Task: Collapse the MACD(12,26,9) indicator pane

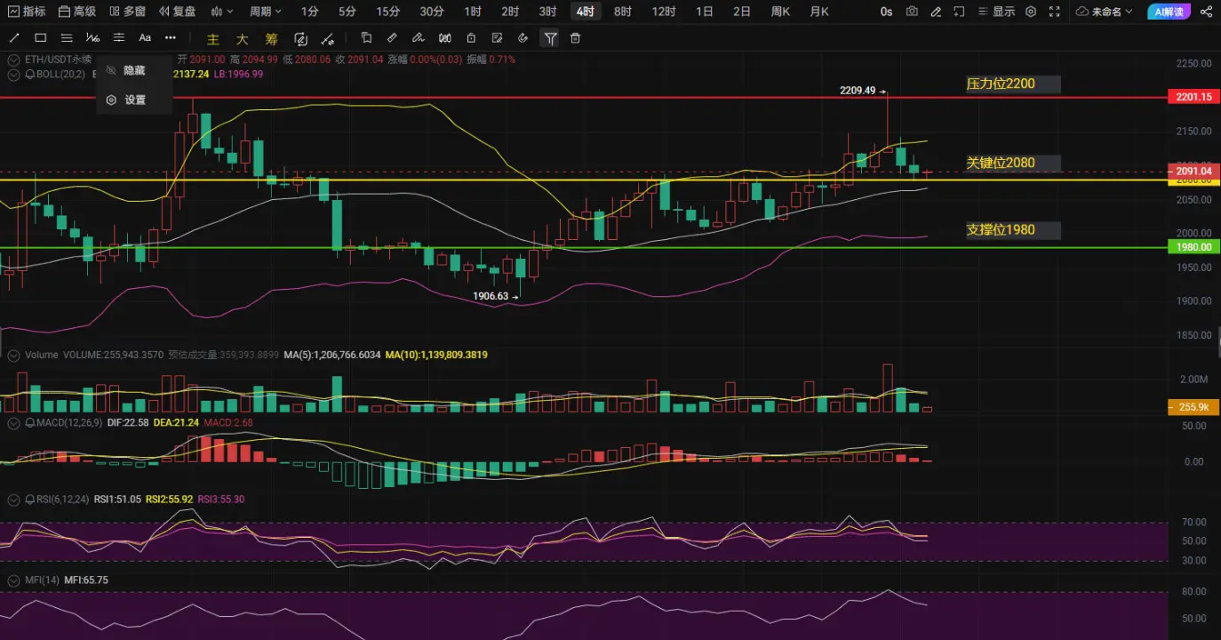Action: click(x=13, y=423)
